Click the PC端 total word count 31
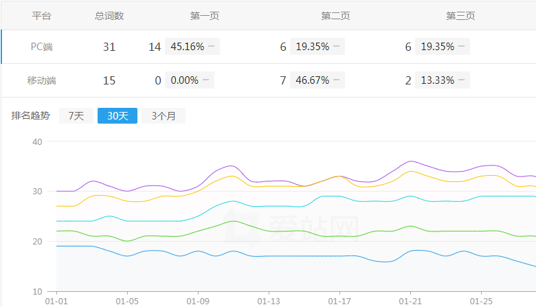 [x=109, y=47]
